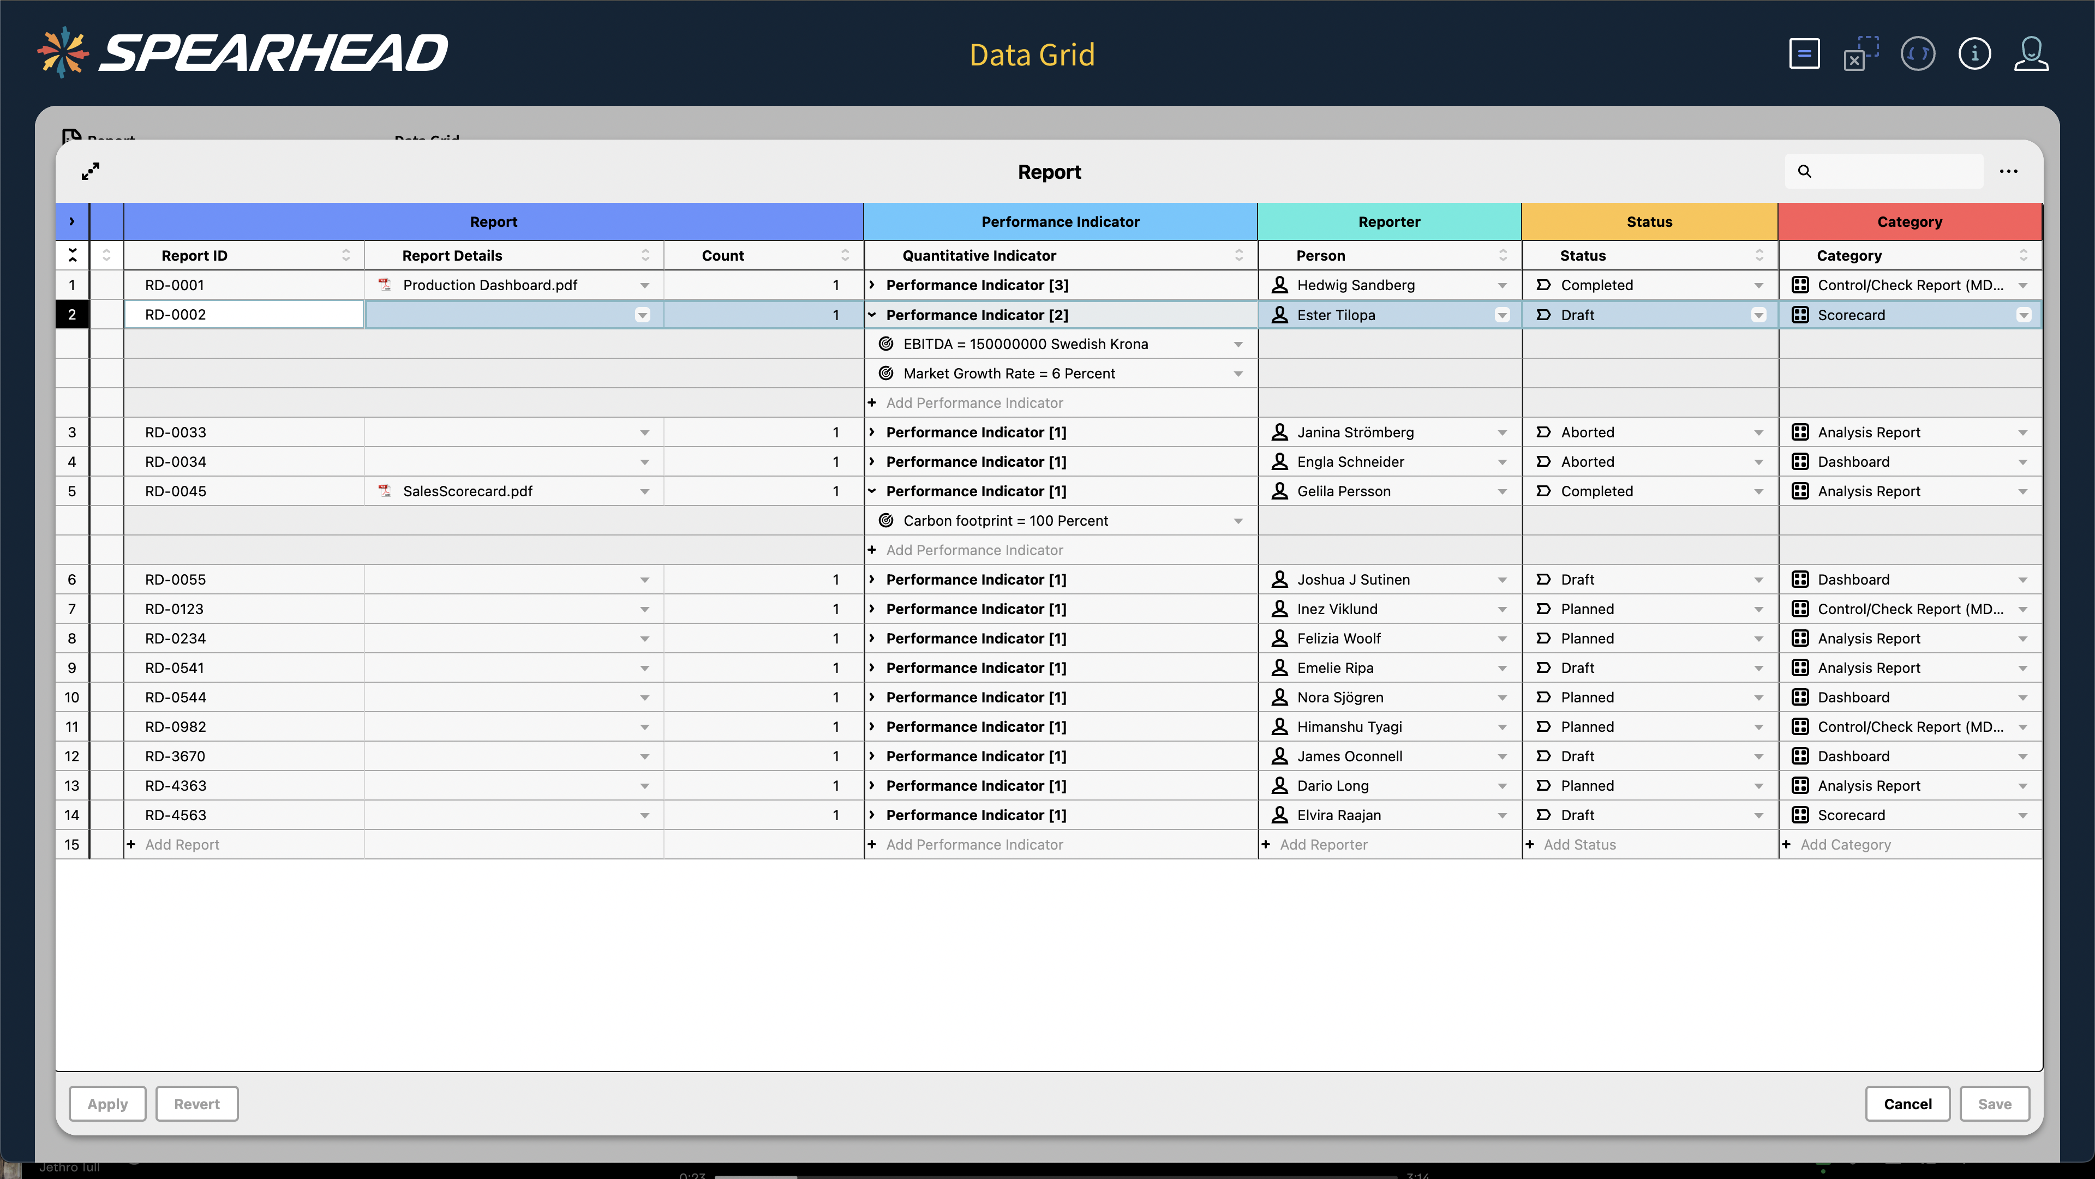Screen dimensions: 2095x1179
Task: Click the deselect grid icon in header
Action: [1861, 55]
